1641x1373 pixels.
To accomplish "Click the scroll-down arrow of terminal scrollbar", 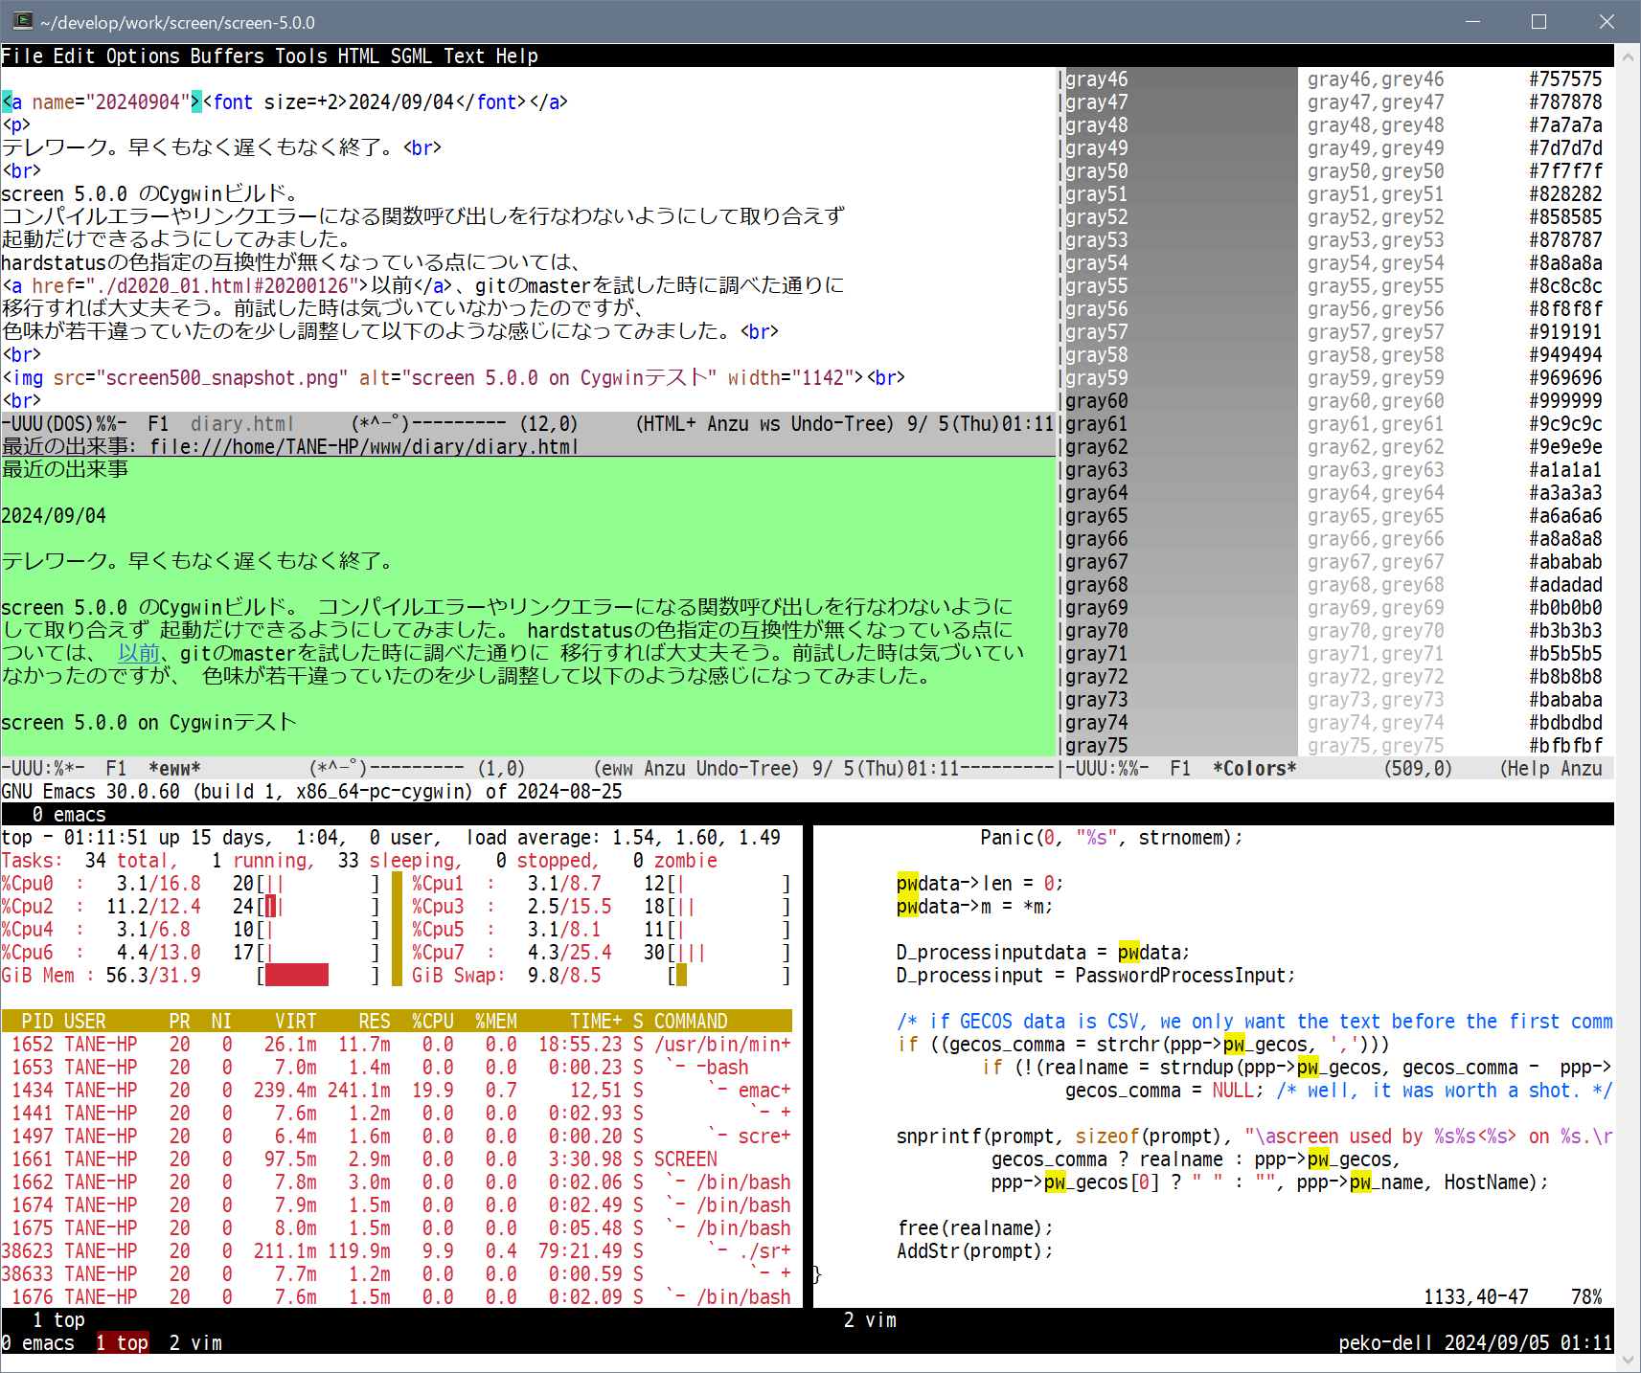I will [1628, 1361].
